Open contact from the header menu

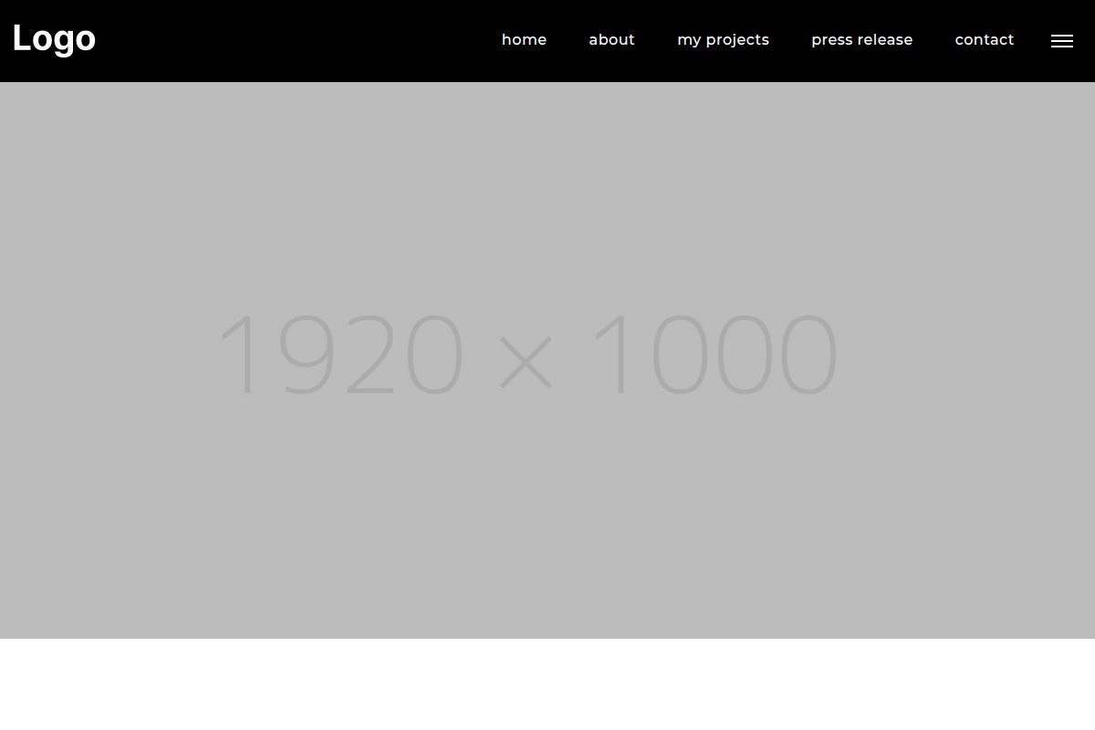pyautogui.click(x=984, y=40)
